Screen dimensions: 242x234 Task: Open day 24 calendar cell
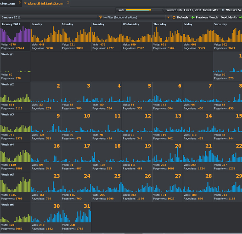76,187
